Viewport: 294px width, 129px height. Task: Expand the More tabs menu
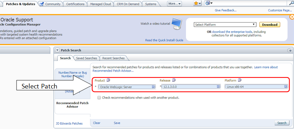(175, 4)
